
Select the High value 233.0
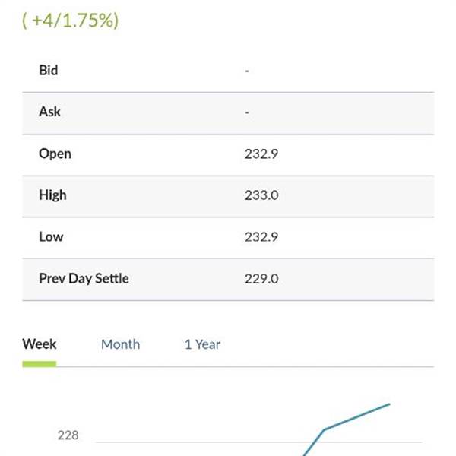[261, 195]
